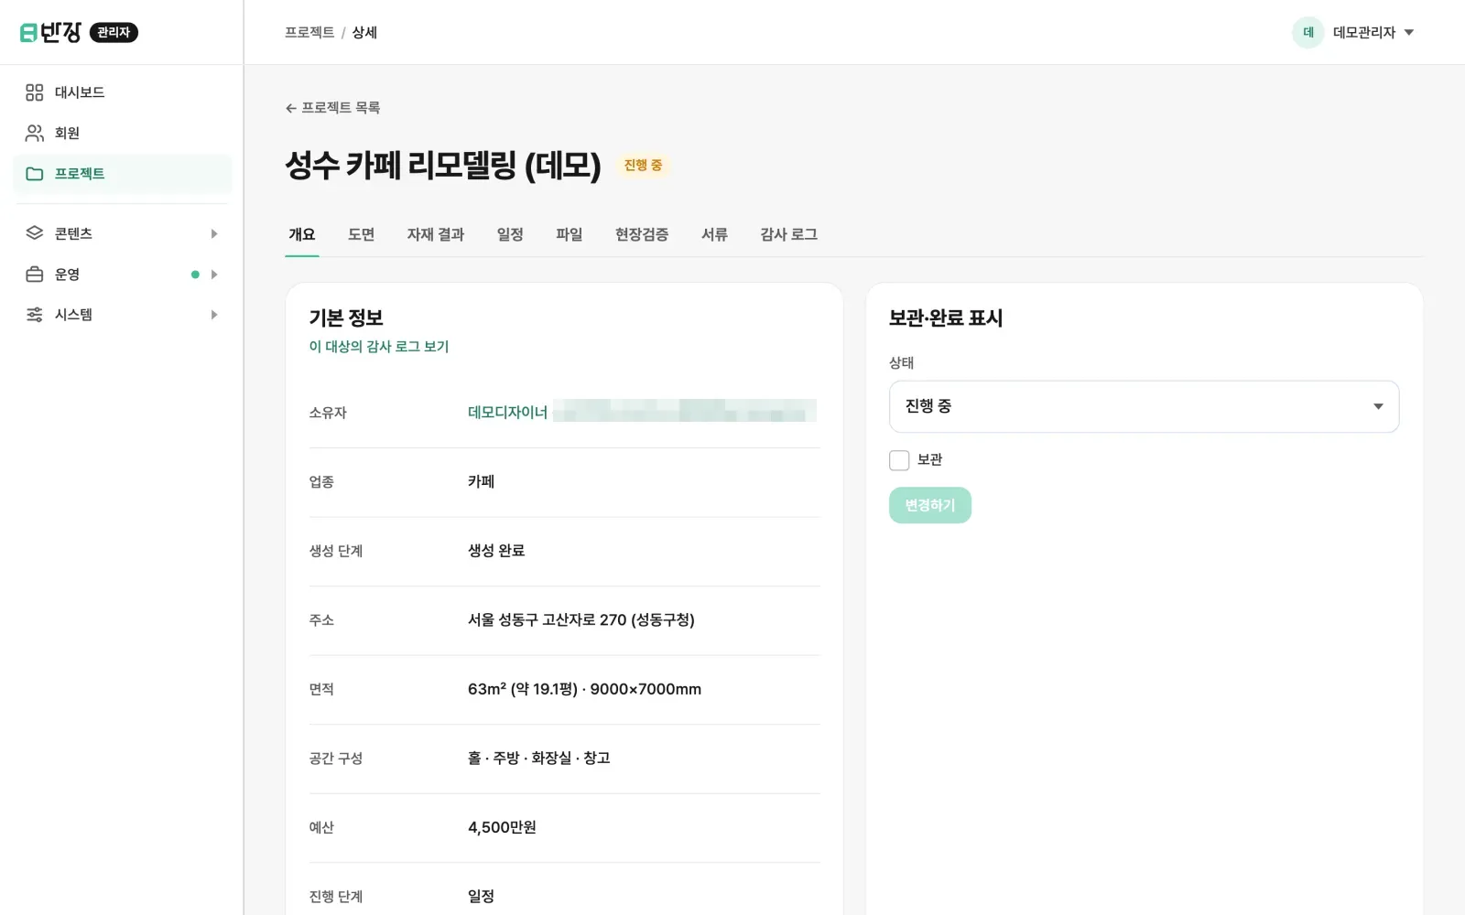This screenshot has width=1465, height=915.
Task: Click the 상세 breadcrumb text
Action: pos(364,33)
